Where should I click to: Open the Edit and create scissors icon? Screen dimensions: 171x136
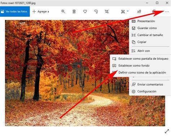tap(123, 12)
